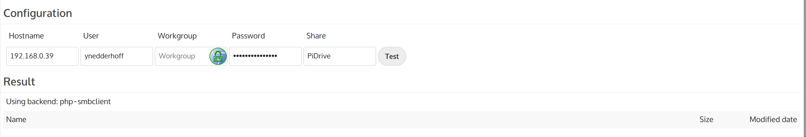Focus the Hostname field with 192.168.0.39
The height and width of the screenshot is (137, 806).
(42, 56)
